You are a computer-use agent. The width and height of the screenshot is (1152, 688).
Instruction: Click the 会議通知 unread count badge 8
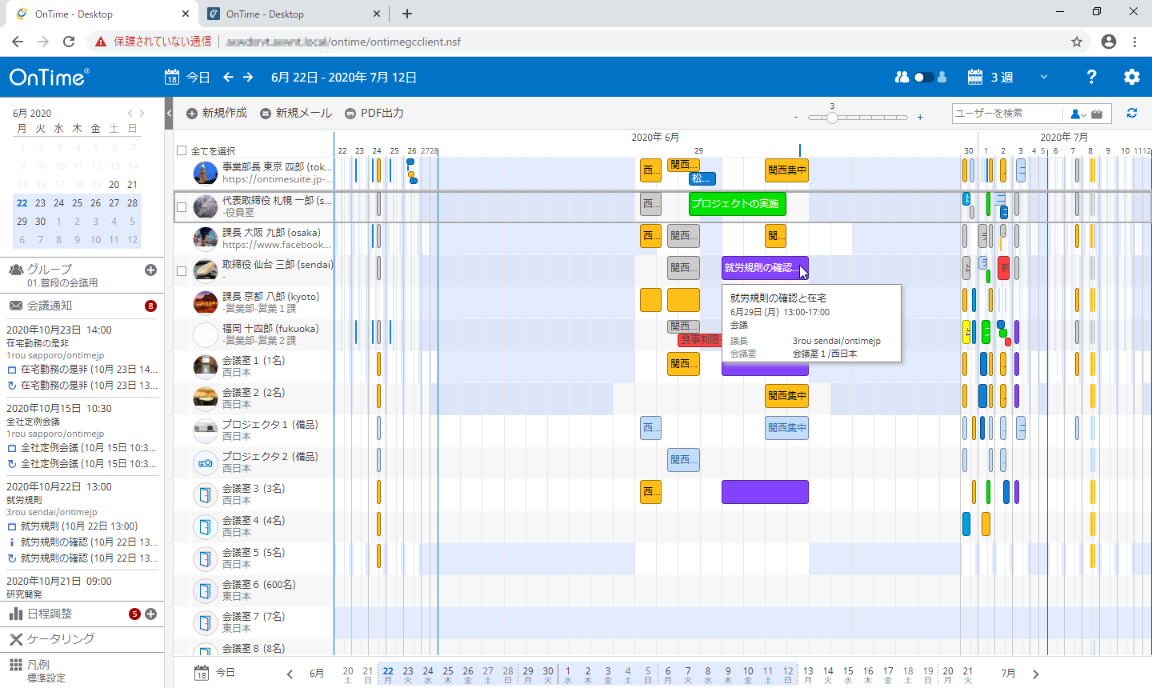(150, 306)
